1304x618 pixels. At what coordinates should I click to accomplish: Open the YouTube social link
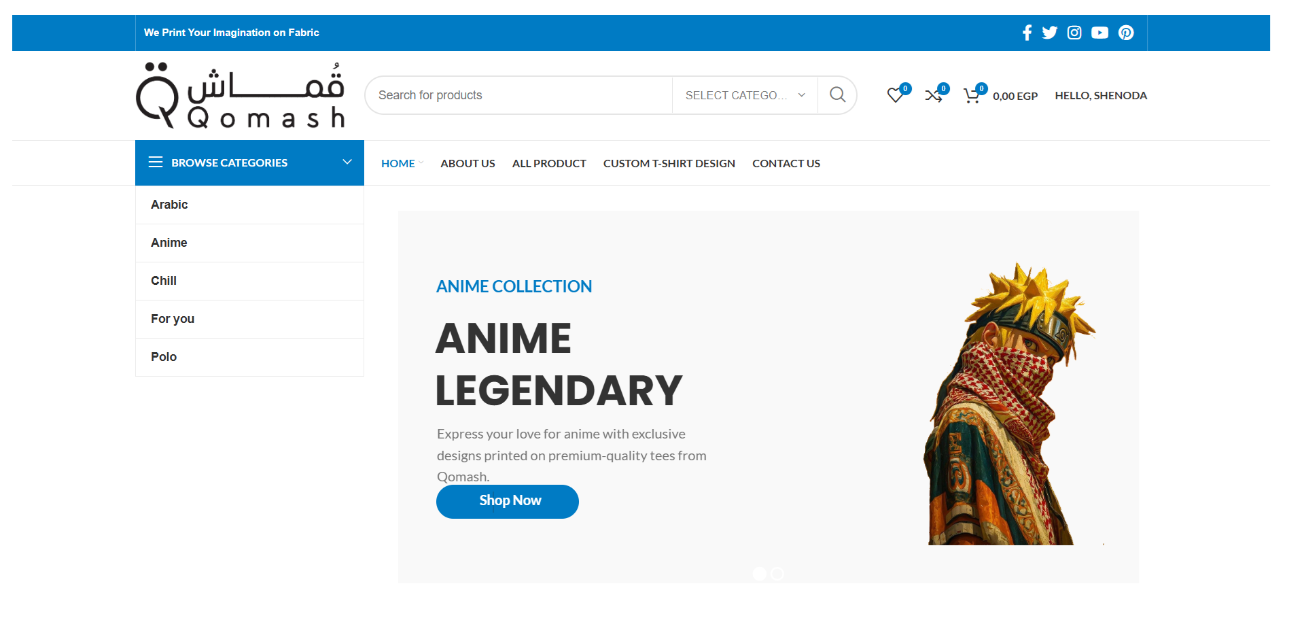(1099, 33)
